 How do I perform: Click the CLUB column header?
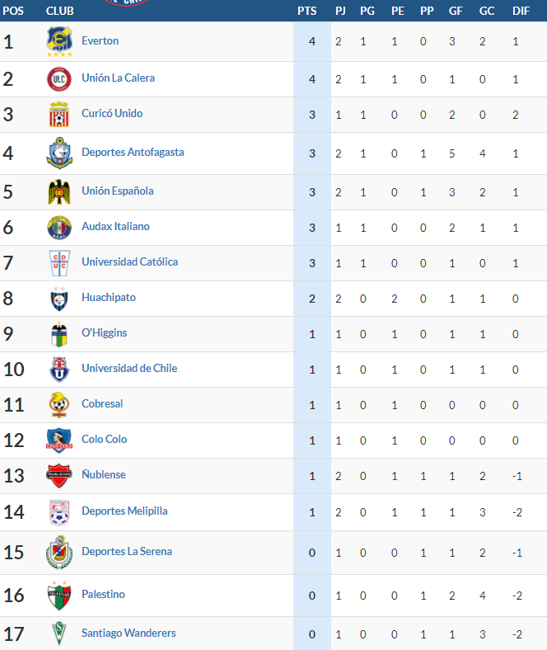(60, 11)
